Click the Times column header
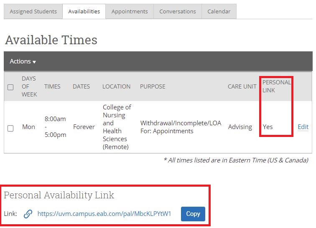The height and width of the screenshot is (228, 316). pos(52,86)
